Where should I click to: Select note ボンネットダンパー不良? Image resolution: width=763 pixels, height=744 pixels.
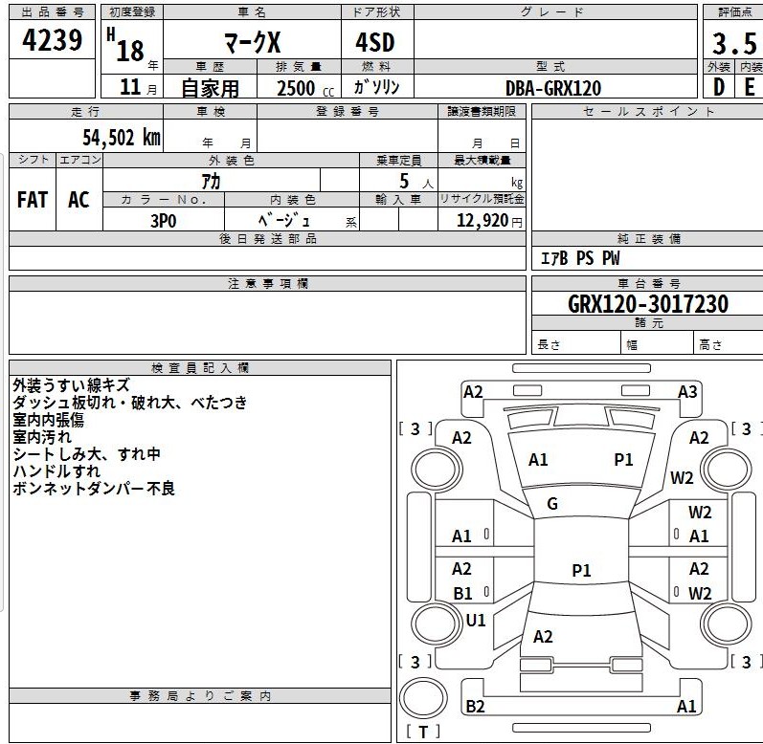(94, 489)
